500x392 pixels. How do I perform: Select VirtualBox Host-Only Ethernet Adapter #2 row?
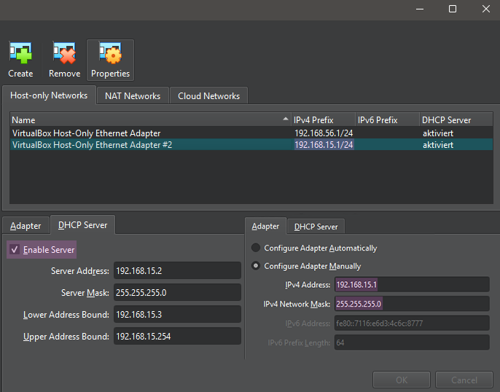tap(251, 145)
